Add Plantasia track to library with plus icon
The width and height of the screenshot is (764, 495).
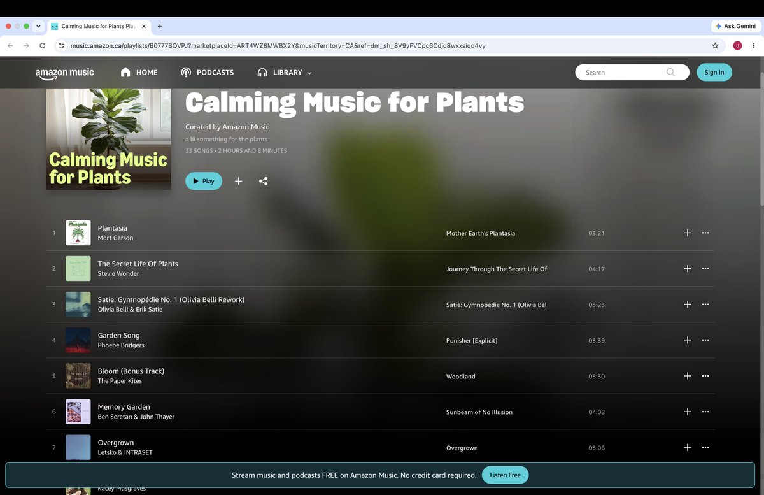point(687,233)
